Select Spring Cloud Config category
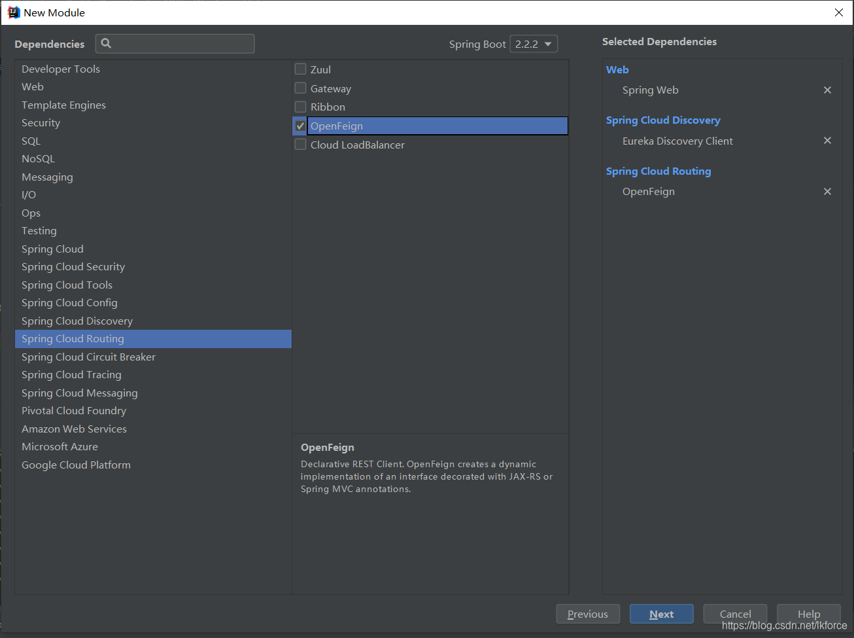The height and width of the screenshot is (638, 854). (153, 302)
